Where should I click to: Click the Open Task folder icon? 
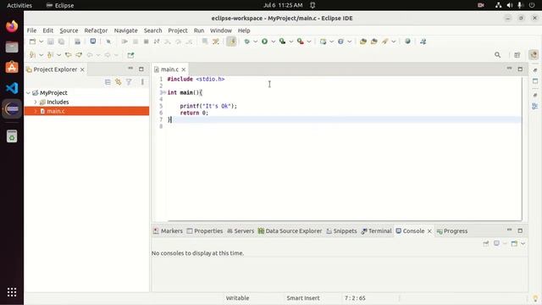tap(374, 42)
